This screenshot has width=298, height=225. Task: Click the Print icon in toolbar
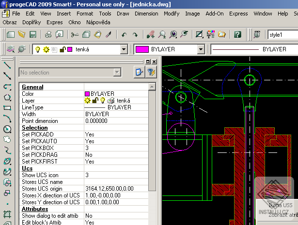click(48, 34)
